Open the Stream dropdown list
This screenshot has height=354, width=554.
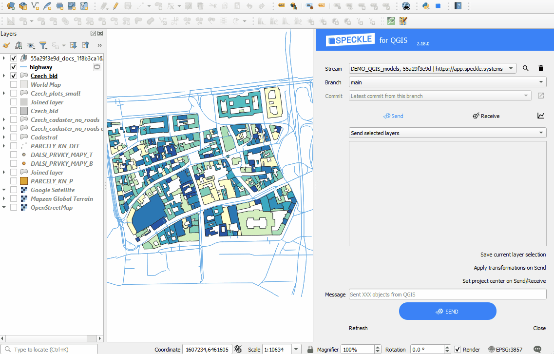coord(432,69)
